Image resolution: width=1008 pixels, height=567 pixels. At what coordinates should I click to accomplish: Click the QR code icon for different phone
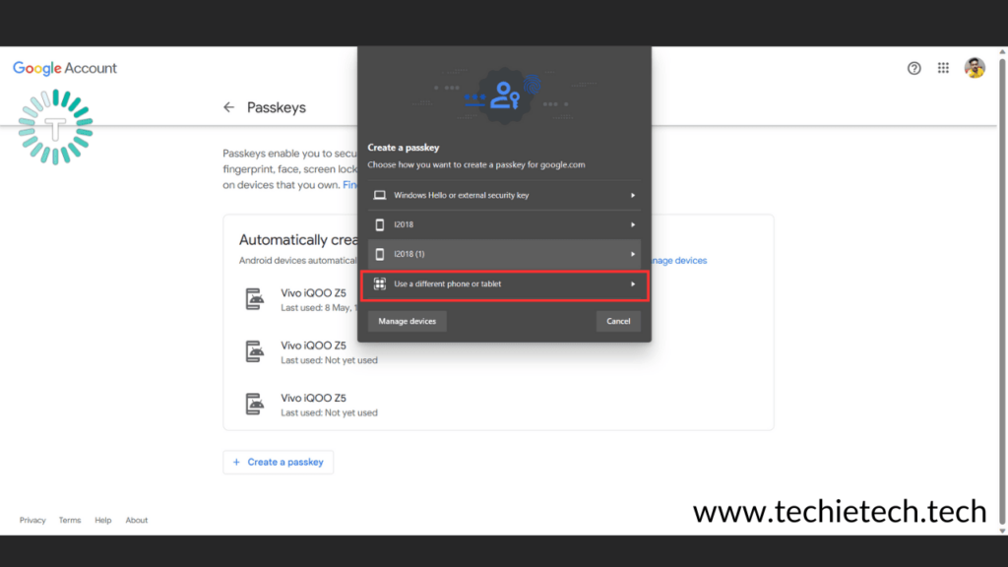[378, 283]
